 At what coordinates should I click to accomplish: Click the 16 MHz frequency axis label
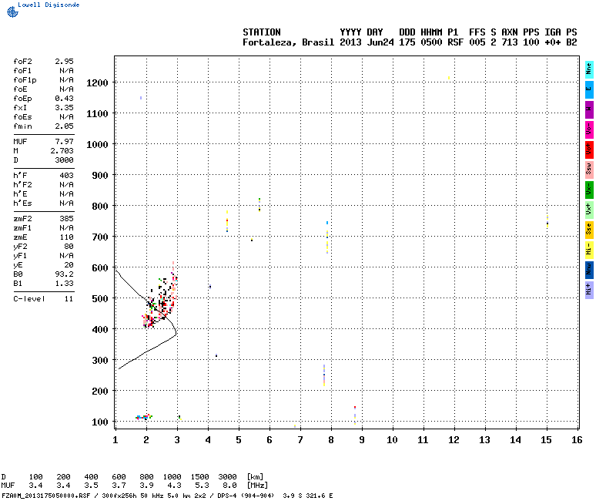coord(577,440)
